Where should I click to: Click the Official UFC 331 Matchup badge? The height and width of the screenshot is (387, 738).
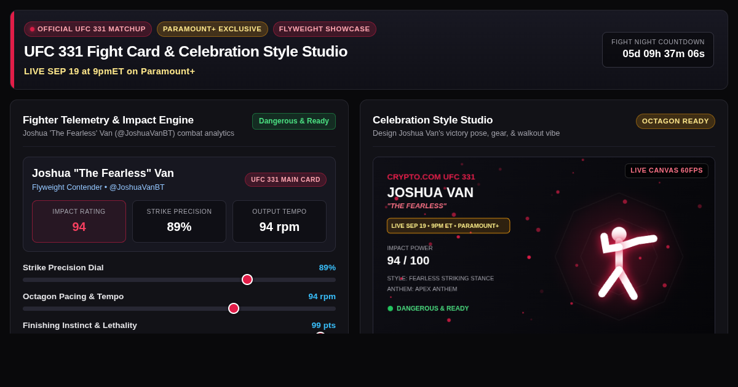coord(88,29)
